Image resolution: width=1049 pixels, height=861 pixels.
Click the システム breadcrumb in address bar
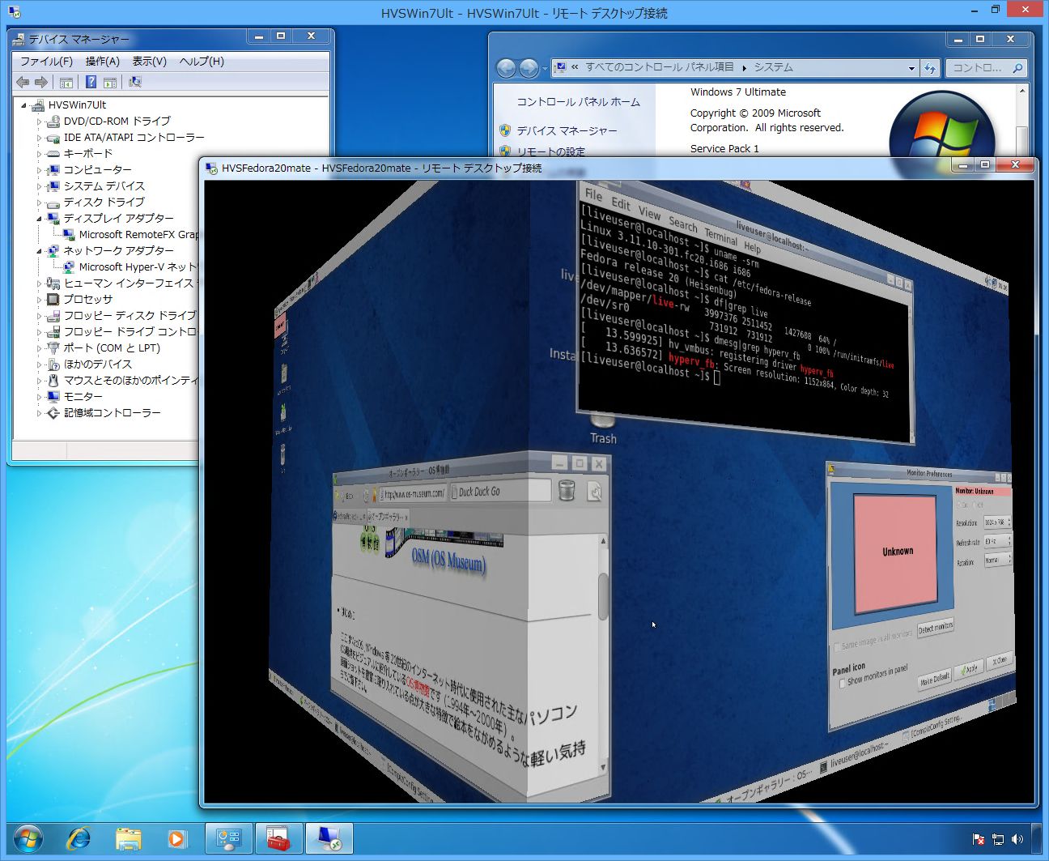773,67
